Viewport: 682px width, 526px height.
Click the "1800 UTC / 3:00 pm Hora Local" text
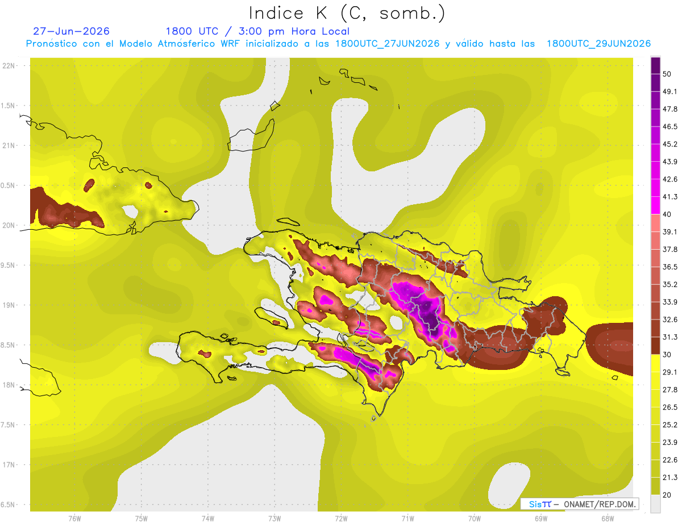point(257,31)
